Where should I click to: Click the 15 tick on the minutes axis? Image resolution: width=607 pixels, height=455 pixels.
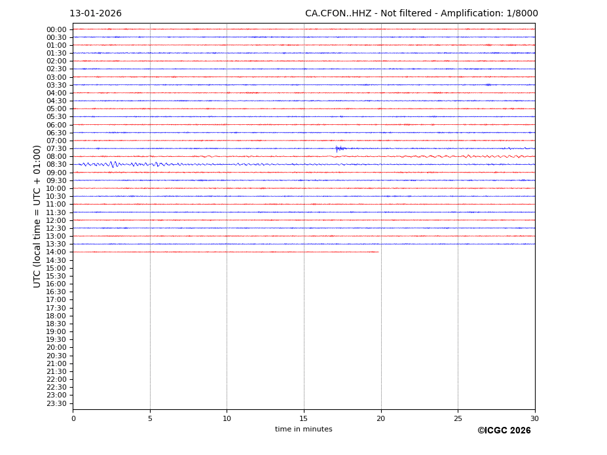(x=304, y=418)
